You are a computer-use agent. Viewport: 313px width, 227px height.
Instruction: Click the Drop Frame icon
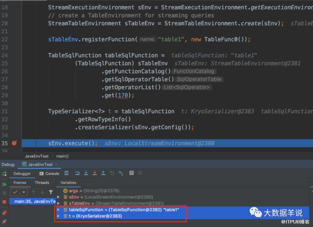112,173
